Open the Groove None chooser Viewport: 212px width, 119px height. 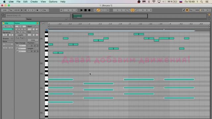pos(8,41)
